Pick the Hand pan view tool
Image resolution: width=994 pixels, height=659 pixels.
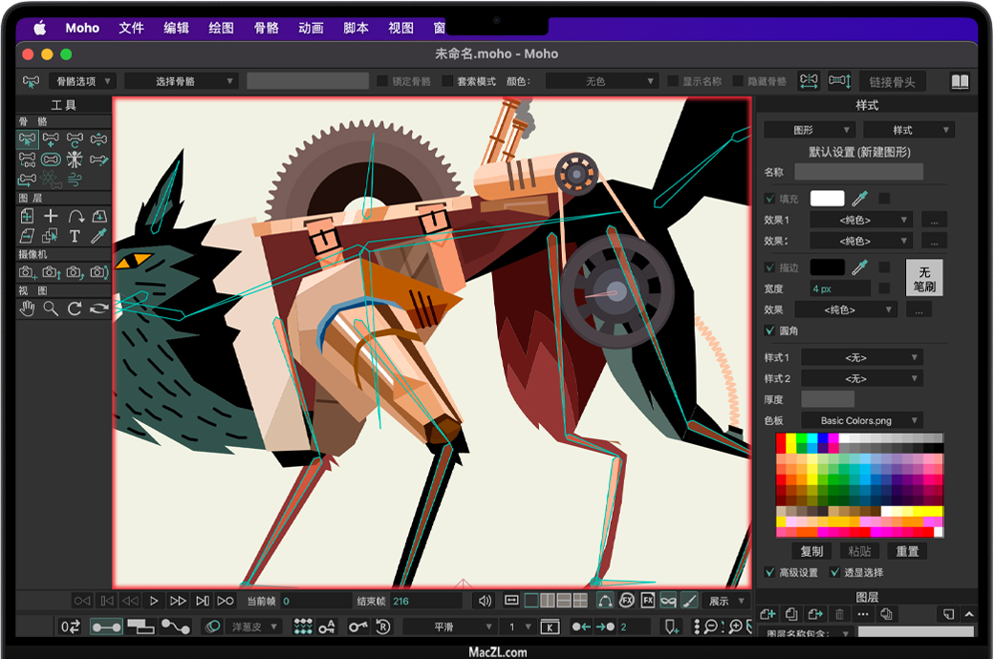(x=28, y=308)
